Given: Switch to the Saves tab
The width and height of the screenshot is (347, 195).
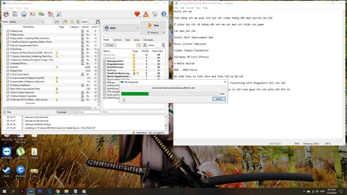Looking at the screenshot, I should click(x=137, y=40).
